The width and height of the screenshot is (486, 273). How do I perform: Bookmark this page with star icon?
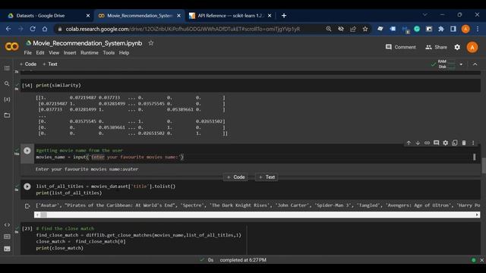365,29
